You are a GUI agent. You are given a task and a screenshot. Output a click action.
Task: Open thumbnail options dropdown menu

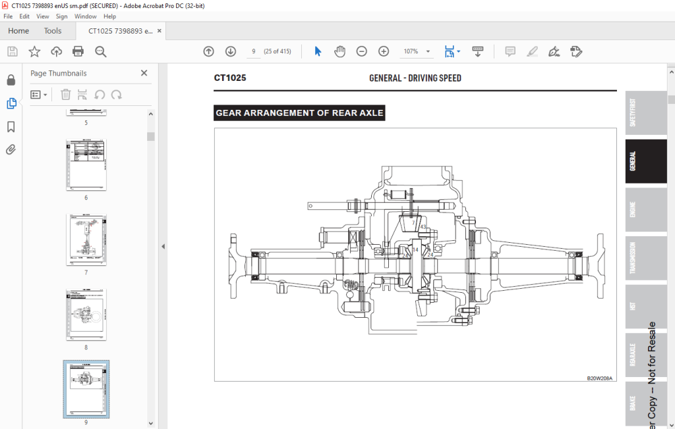39,95
